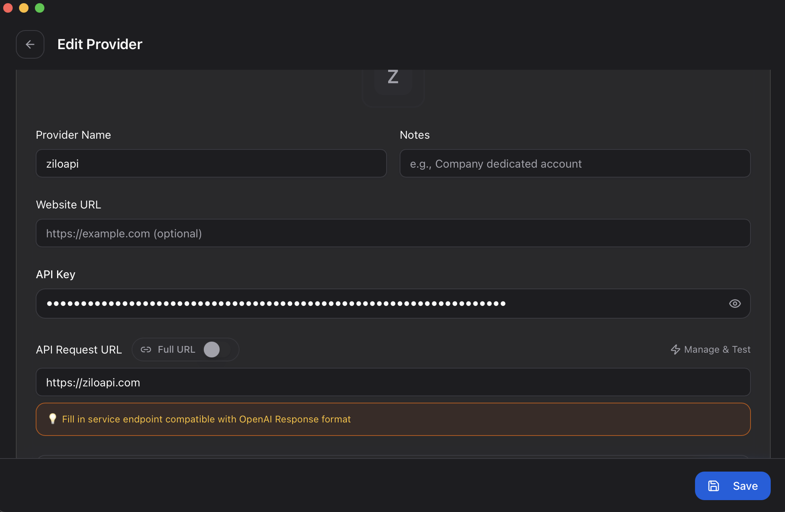Minimize window with the yellow button

coord(24,8)
